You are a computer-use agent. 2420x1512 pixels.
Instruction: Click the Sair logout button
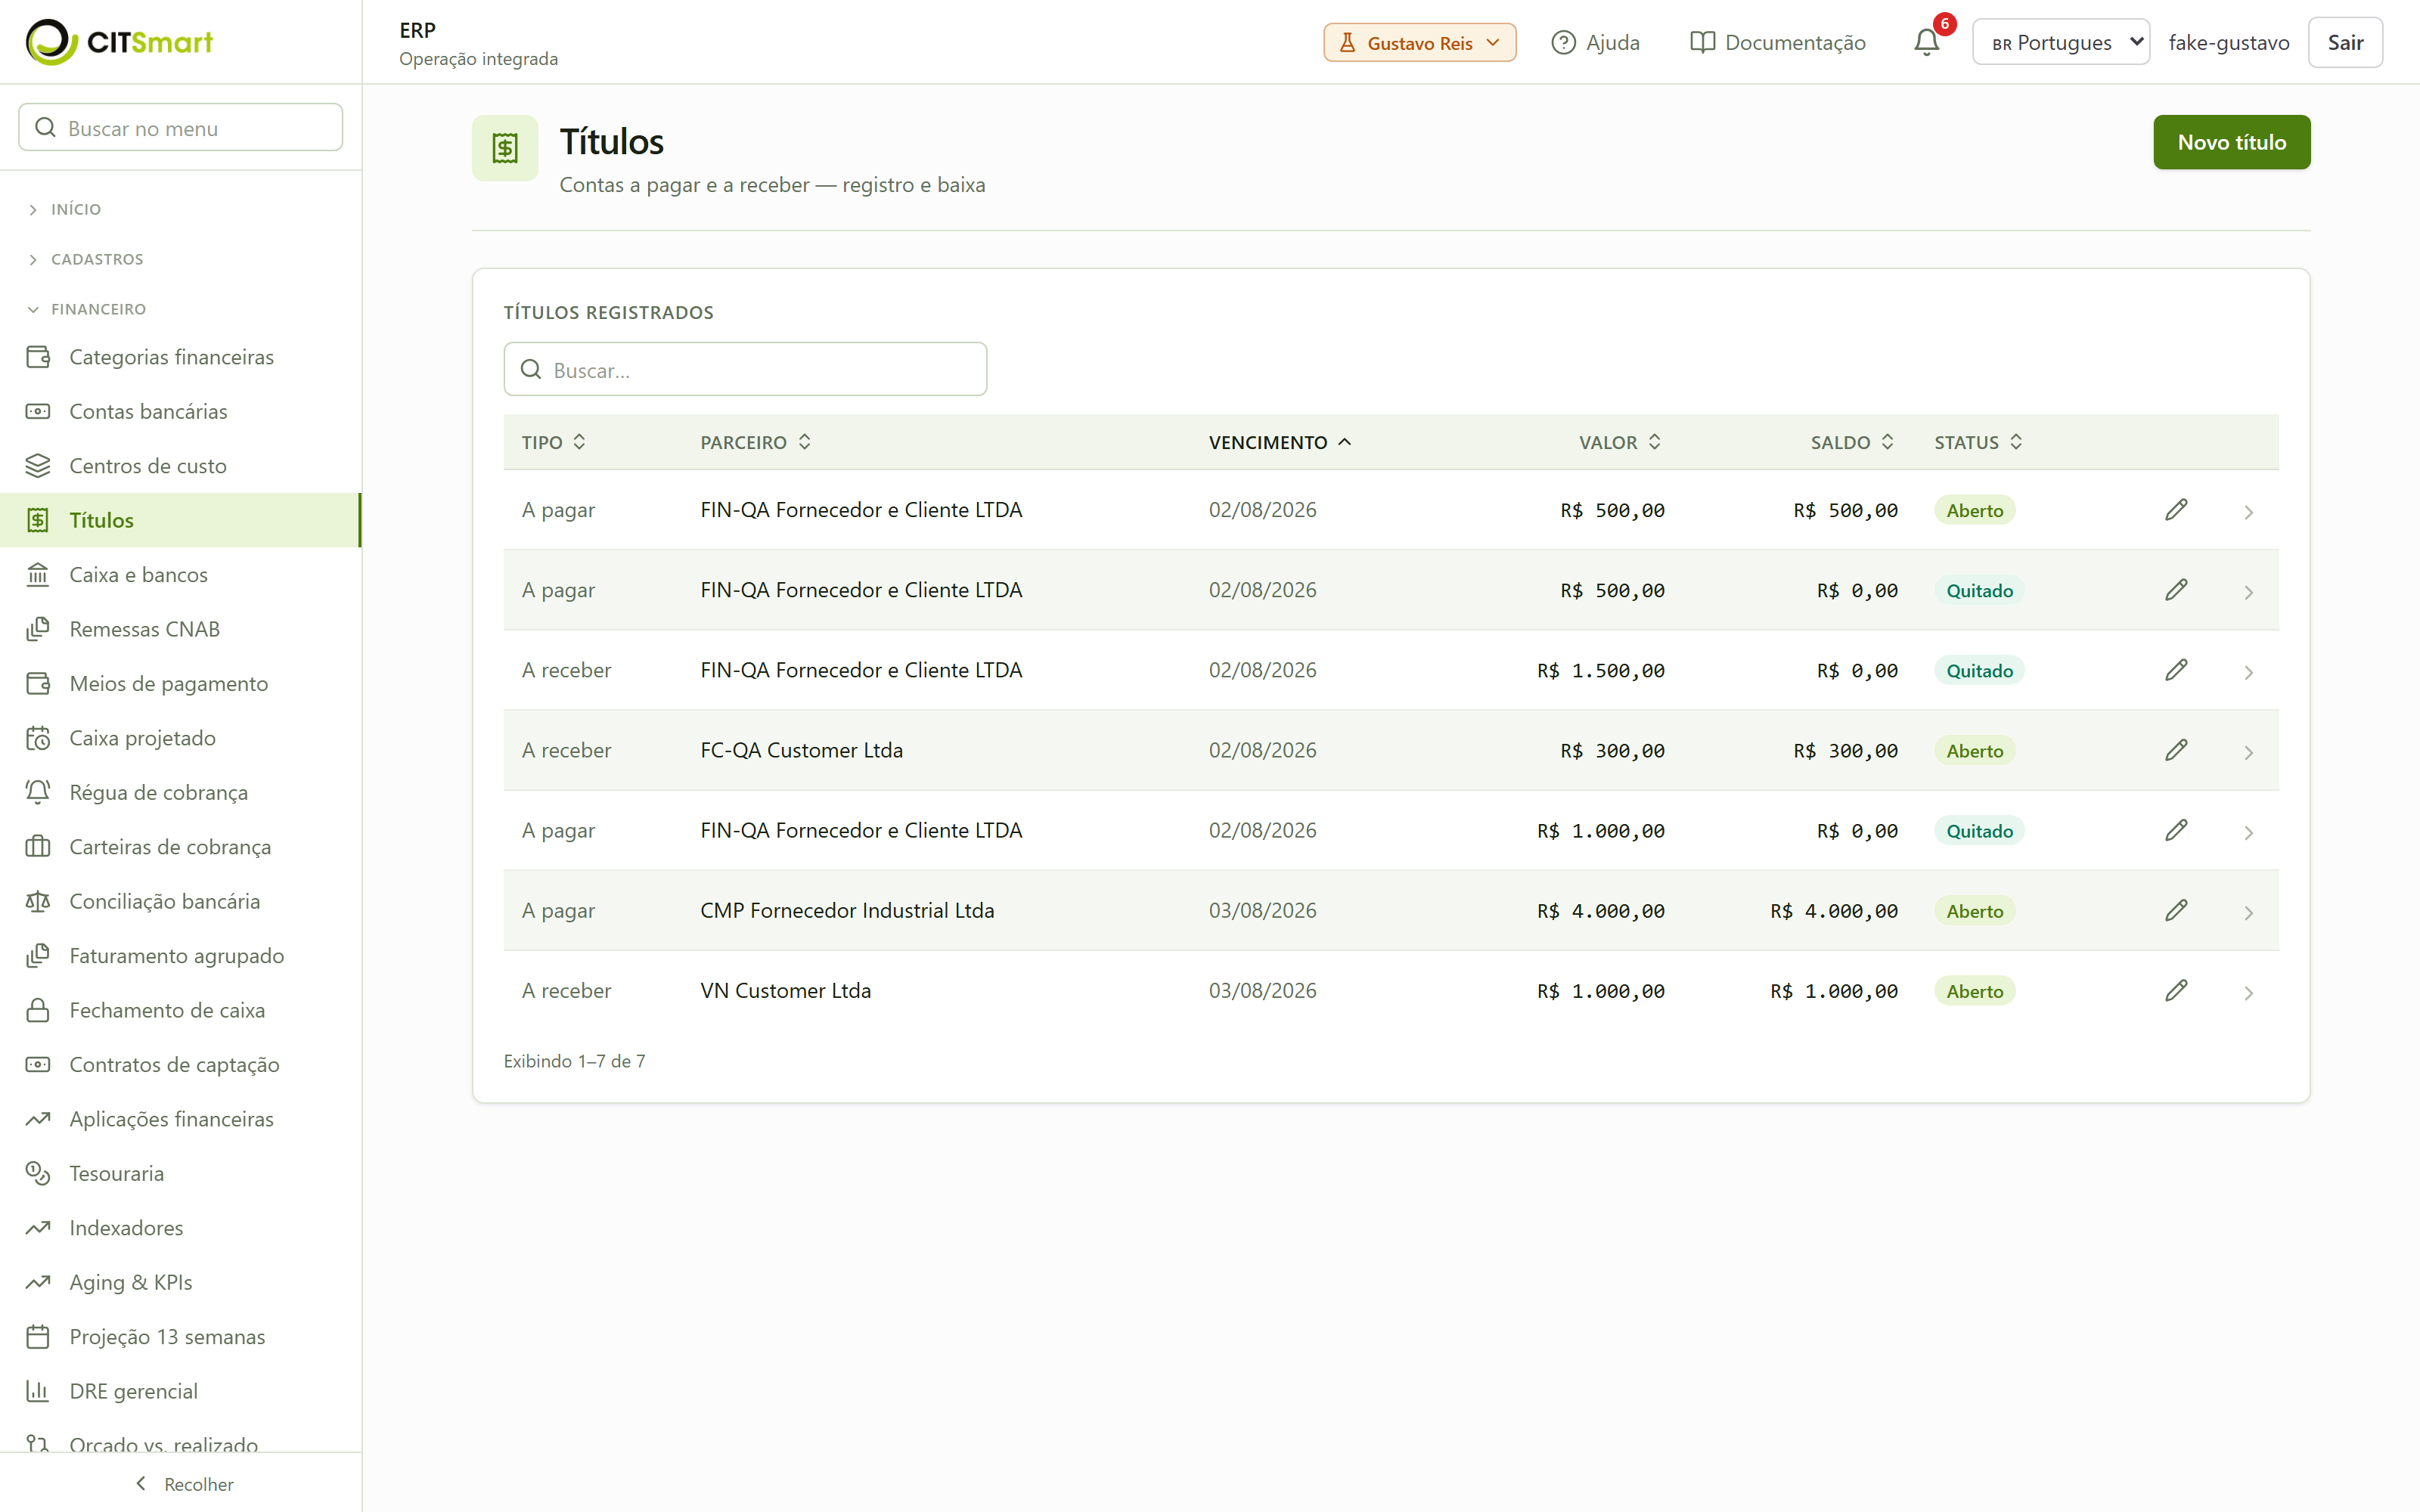pyautogui.click(x=2345, y=42)
